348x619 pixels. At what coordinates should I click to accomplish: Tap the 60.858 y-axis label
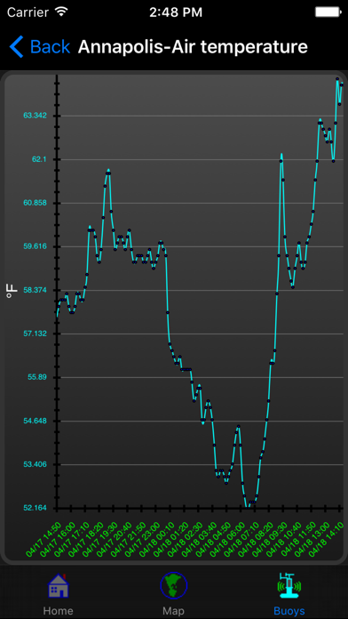(36, 203)
